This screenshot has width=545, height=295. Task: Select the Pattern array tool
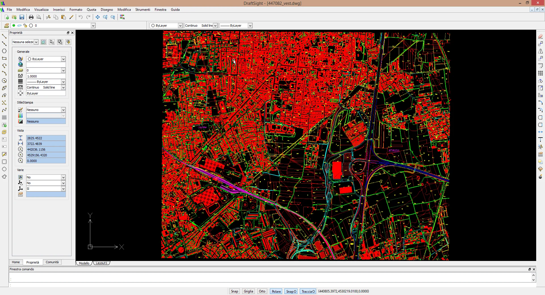(x=540, y=73)
